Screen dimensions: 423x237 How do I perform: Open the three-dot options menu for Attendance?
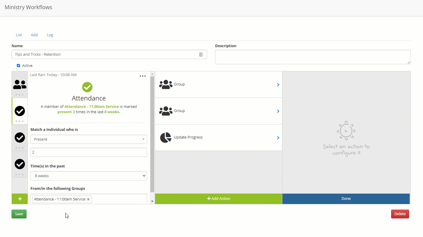143,76
